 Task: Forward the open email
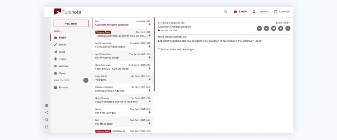click(x=267, y=28)
